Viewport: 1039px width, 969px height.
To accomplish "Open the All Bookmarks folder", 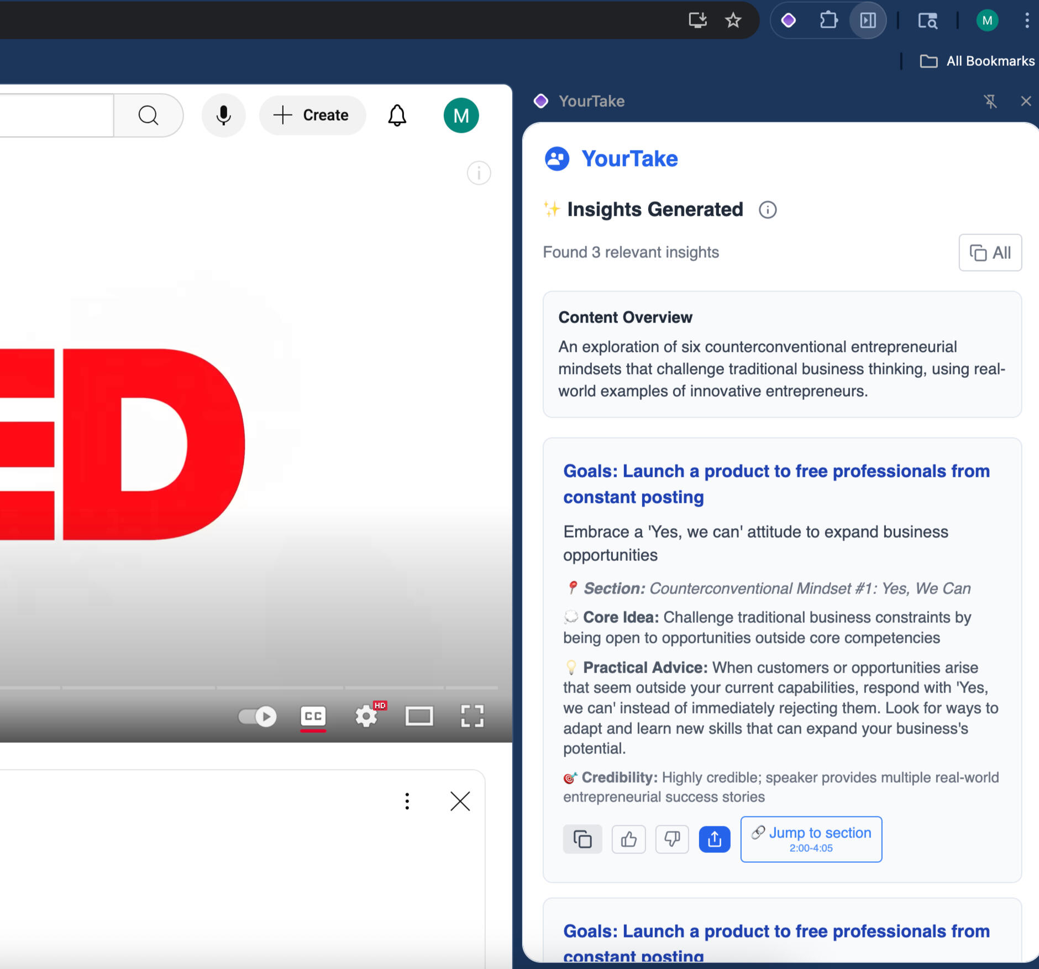I will pyautogui.click(x=977, y=61).
